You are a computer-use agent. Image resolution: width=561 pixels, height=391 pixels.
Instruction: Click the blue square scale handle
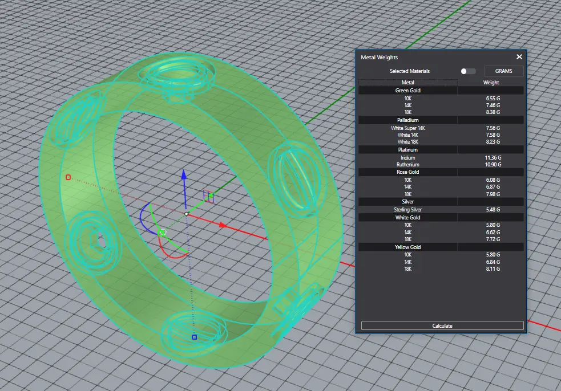(194, 337)
